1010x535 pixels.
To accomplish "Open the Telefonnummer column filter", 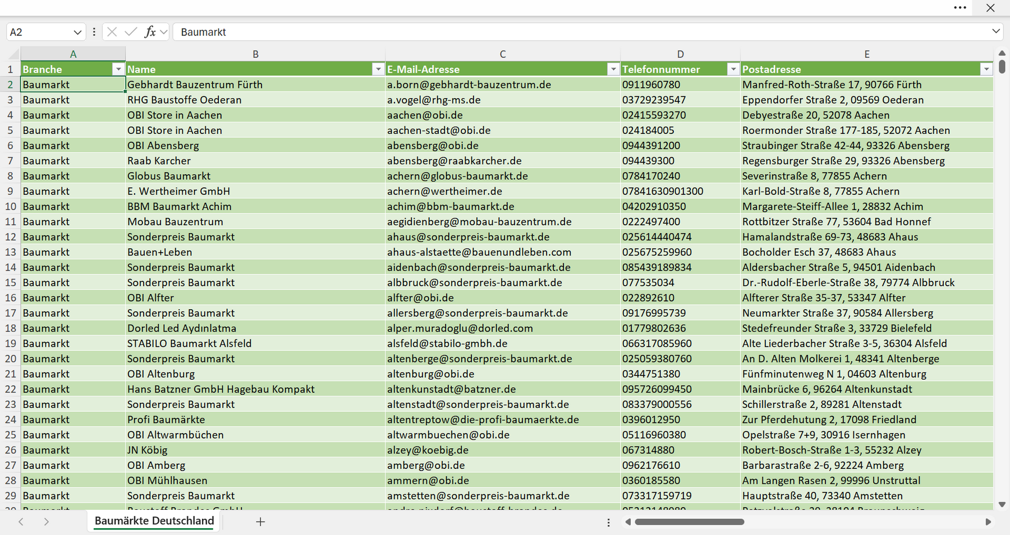I will (x=733, y=69).
